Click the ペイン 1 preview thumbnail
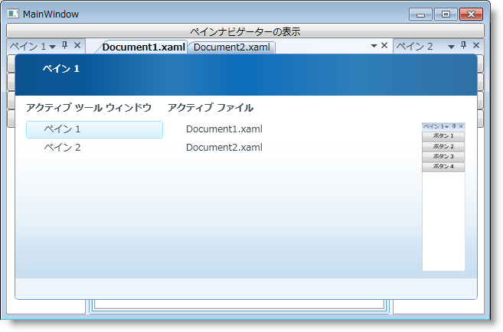This screenshot has width=503, height=332. tap(443, 197)
